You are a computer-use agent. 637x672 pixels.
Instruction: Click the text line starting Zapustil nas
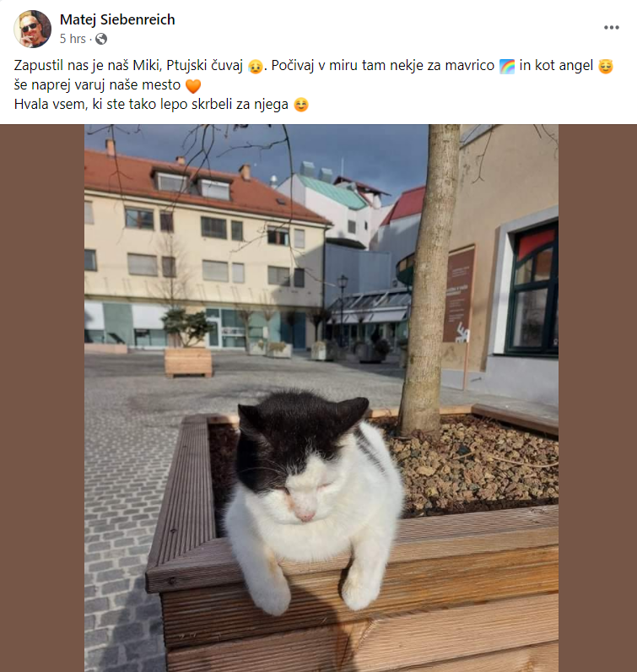[x=314, y=66]
